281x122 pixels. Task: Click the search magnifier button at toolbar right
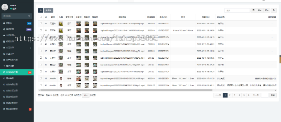pyautogui.click(x=274, y=10)
